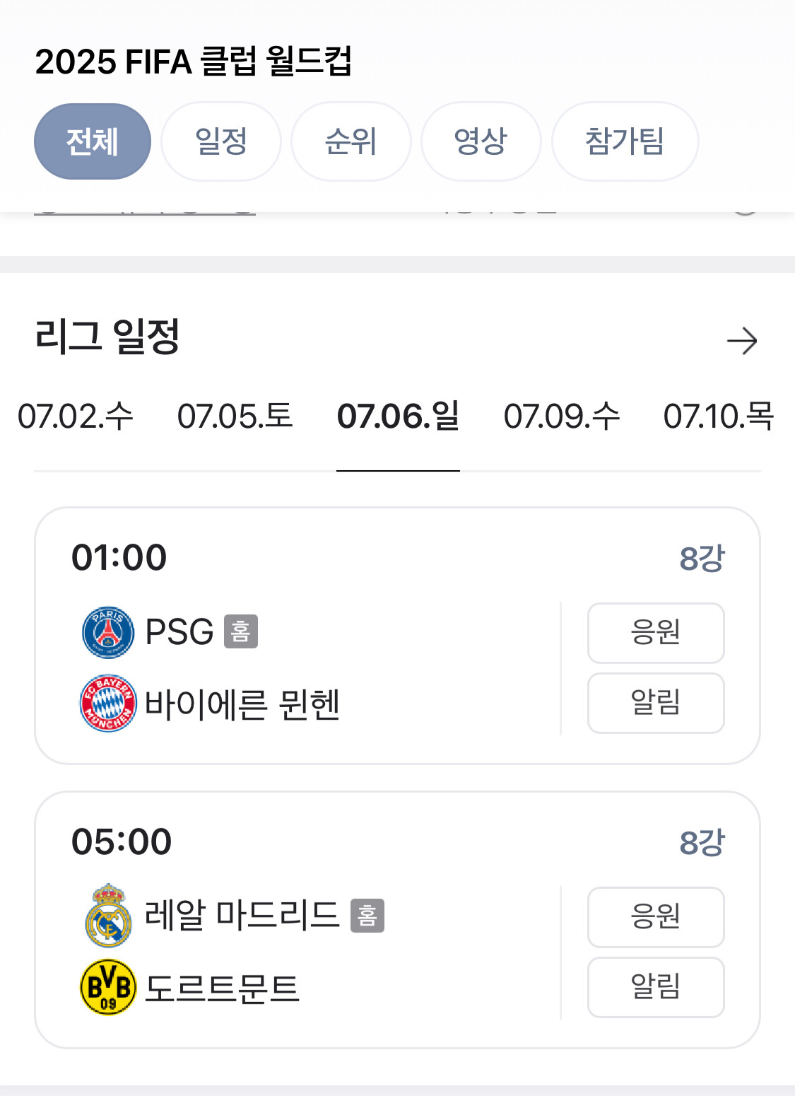
Task: Open full league schedule via arrow icon
Action: pos(742,341)
